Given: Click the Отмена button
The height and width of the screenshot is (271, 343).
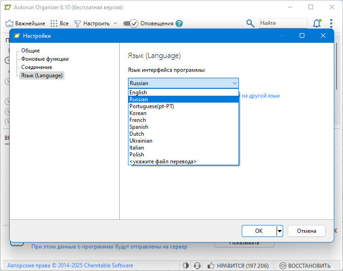Looking at the screenshot, I should pos(307,231).
